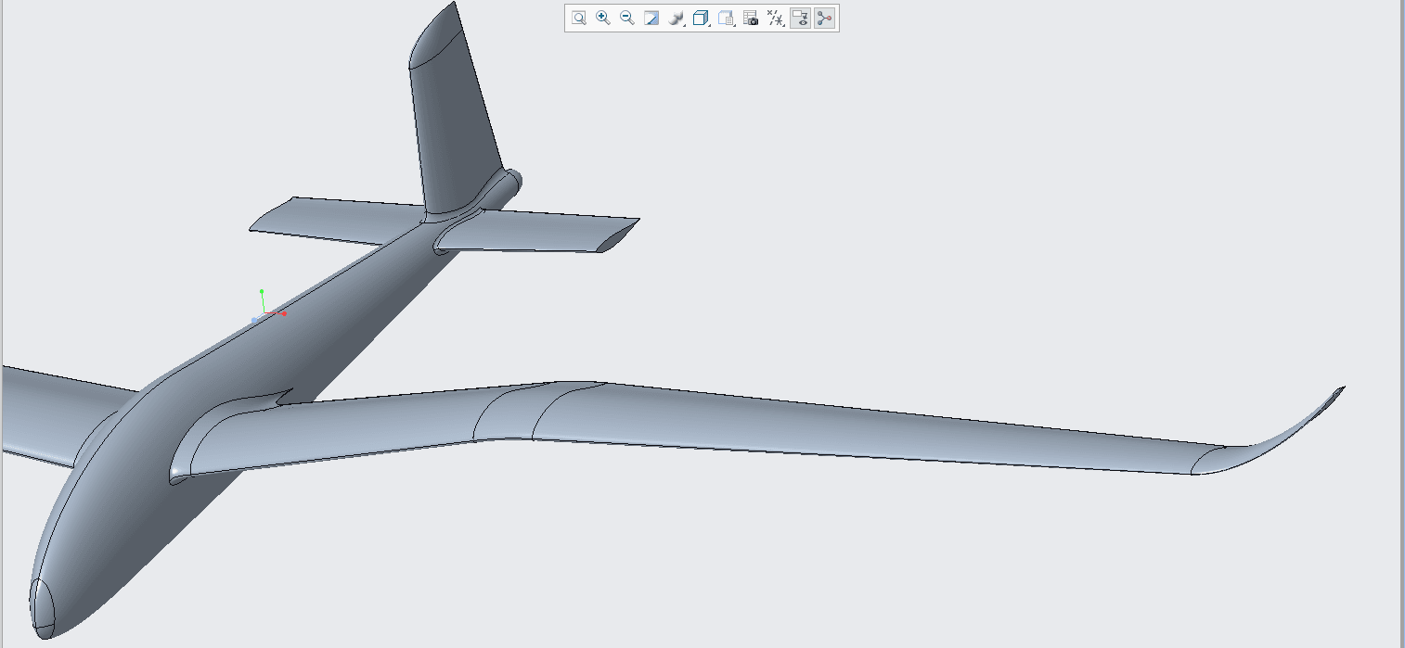Screen dimensions: 1405x648
Task: Open the Saved Orientations list
Action: point(727,18)
